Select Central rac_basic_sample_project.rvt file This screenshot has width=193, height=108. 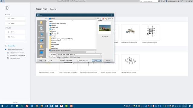click(73, 50)
